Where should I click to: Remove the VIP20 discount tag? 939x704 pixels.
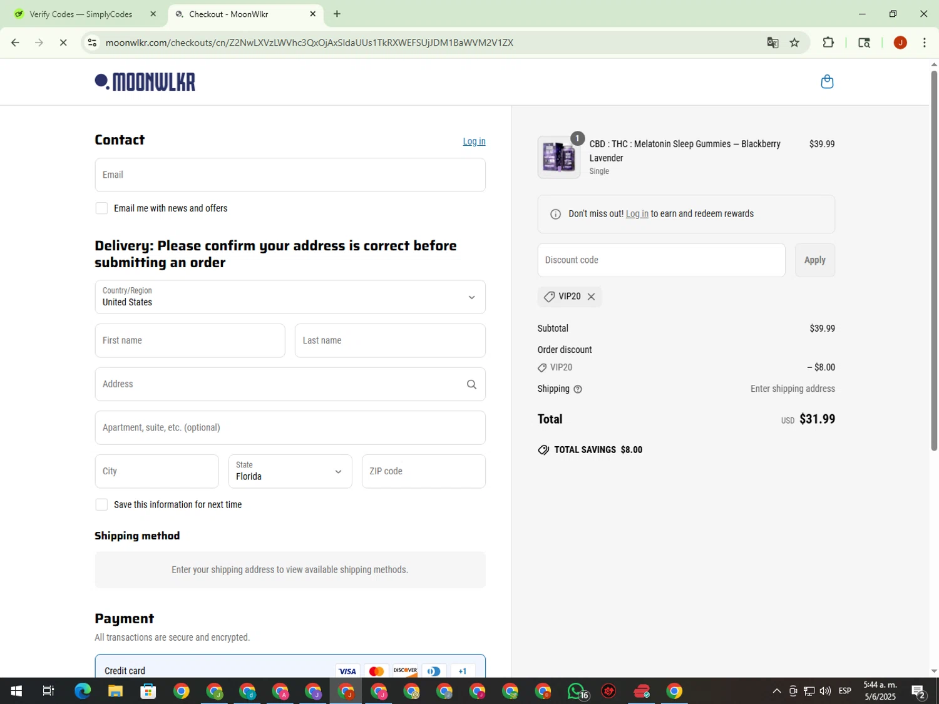tap(591, 297)
